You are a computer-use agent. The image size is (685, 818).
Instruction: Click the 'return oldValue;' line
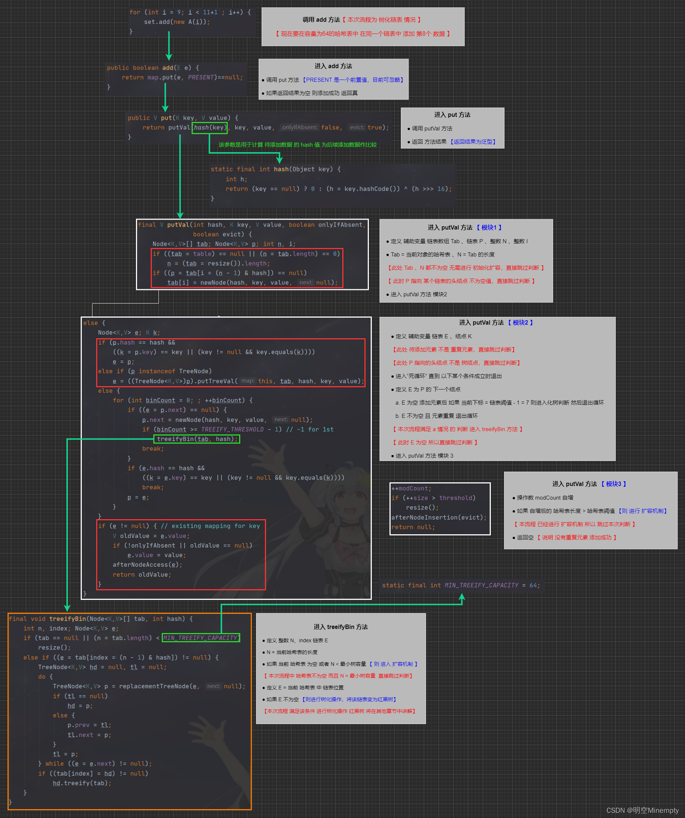pos(142,575)
